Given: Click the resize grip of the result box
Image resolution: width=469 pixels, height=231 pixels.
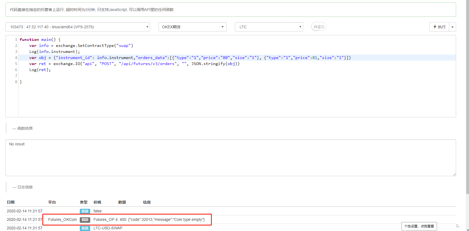Looking at the screenshot, I should click(x=454, y=174).
